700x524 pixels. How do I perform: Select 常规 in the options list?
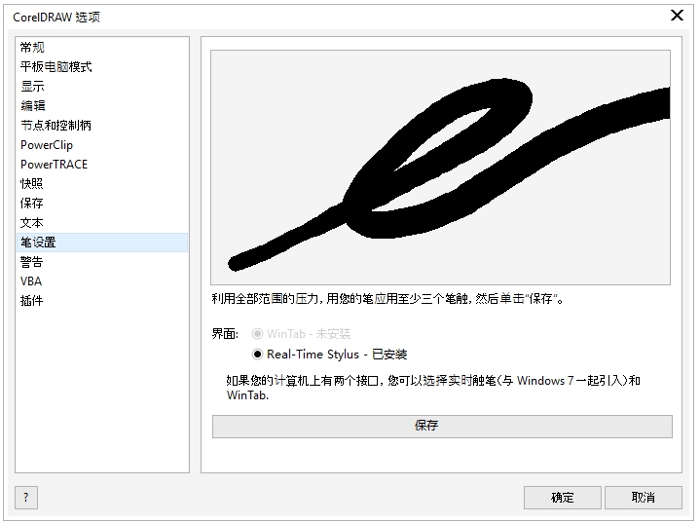(x=33, y=48)
